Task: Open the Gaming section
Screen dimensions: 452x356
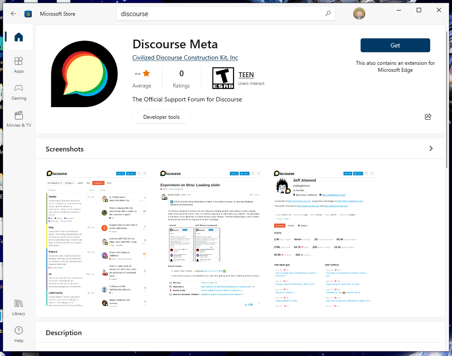Action: (x=19, y=92)
